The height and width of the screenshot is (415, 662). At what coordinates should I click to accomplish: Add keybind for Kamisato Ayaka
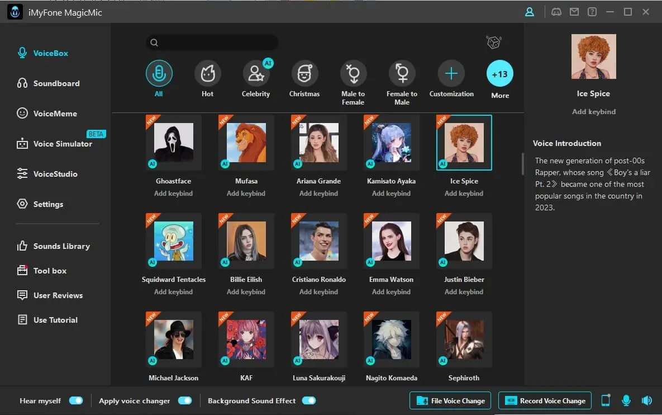pyautogui.click(x=392, y=193)
